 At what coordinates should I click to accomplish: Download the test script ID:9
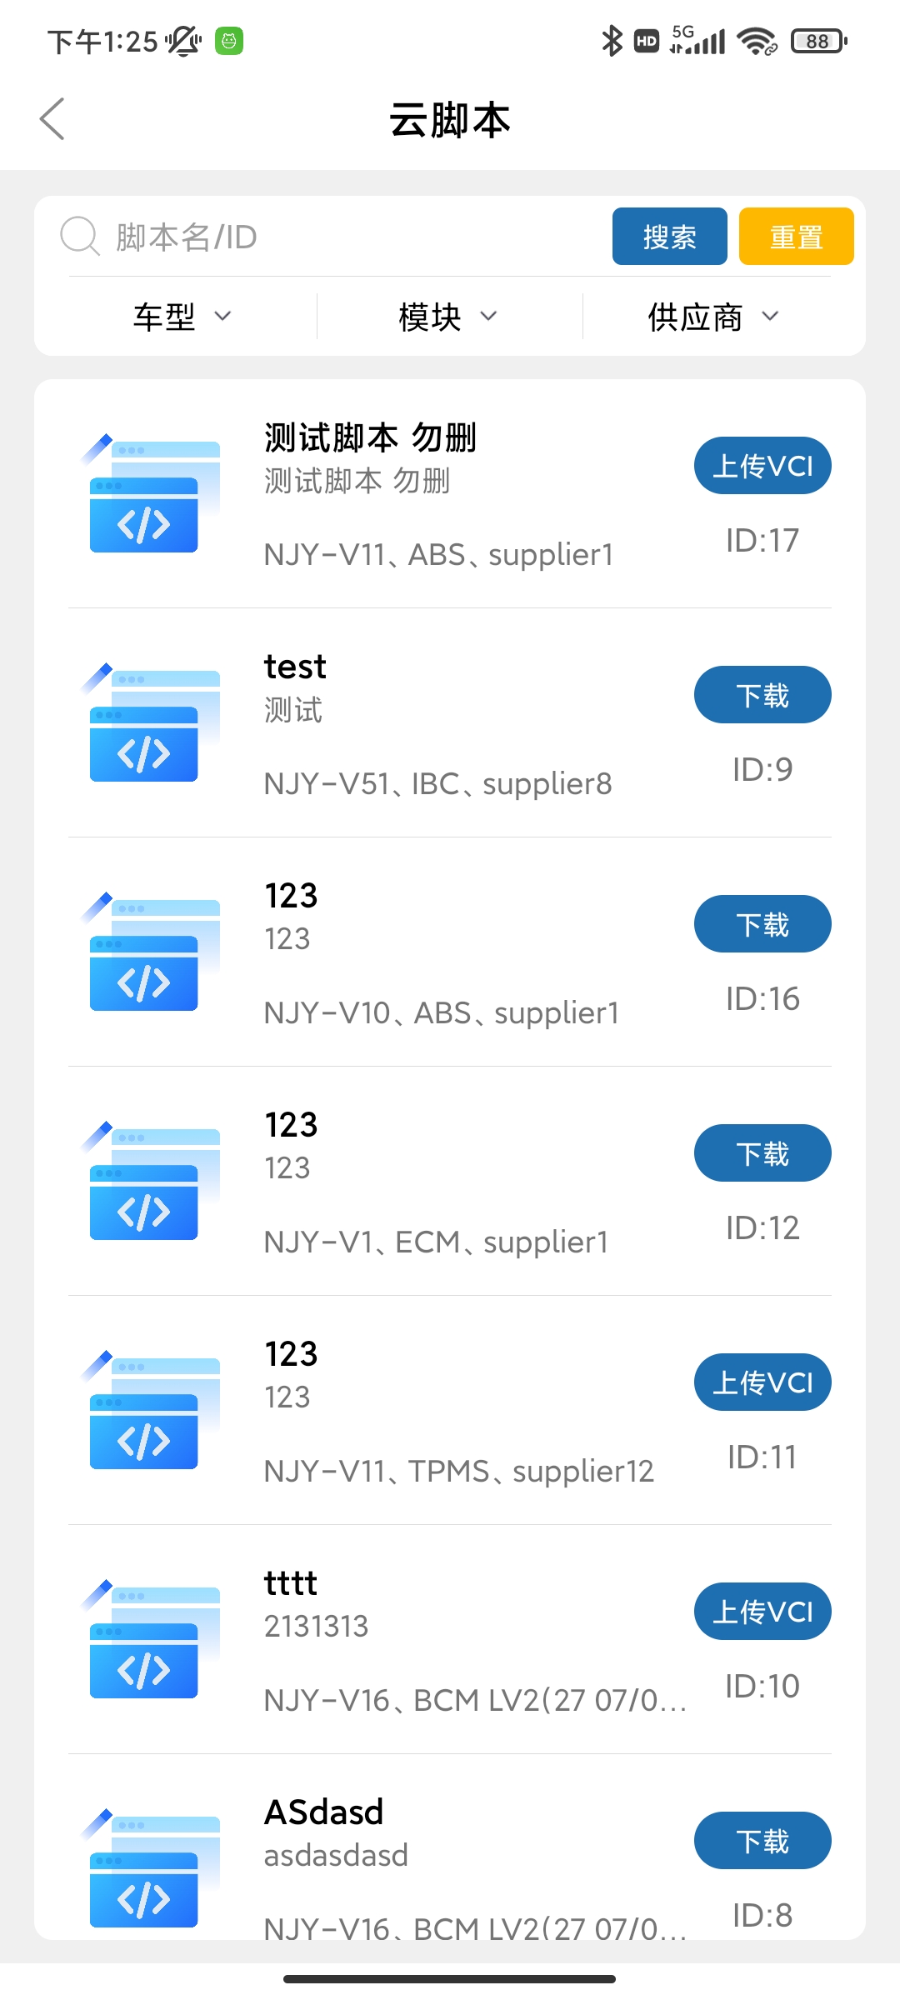coord(762,695)
